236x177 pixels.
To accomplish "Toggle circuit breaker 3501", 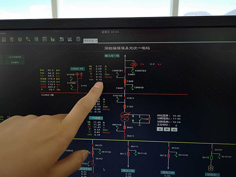I will (x=125, y=127).
